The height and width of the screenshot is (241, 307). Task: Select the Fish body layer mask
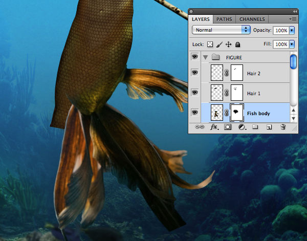(x=237, y=113)
